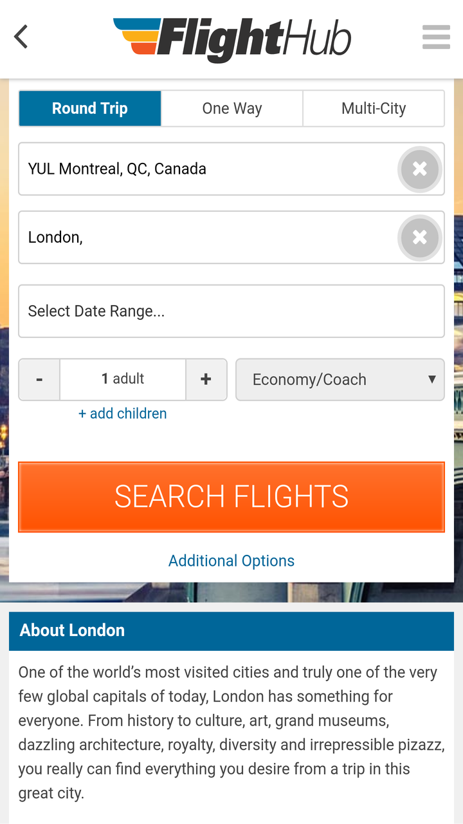This screenshot has width=463, height=824.
Task: Show Additional Options
Action: 232,561
